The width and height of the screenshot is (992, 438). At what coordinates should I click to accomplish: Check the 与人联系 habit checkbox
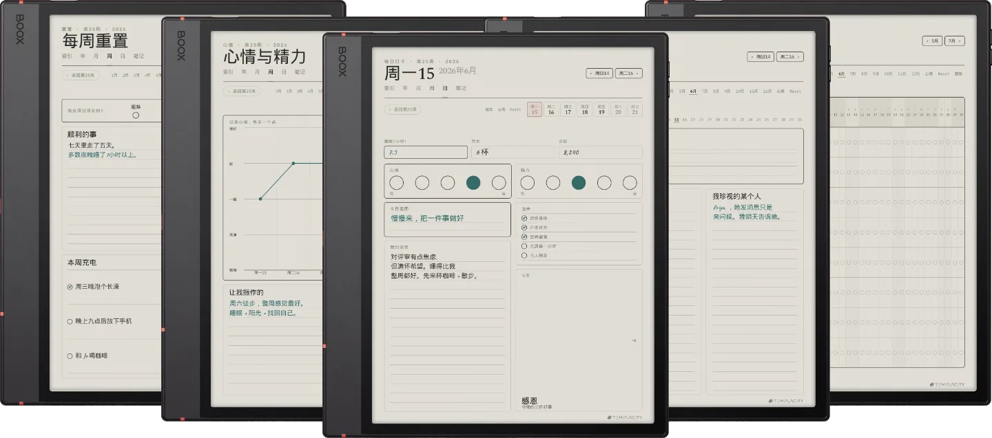(524, 255)
